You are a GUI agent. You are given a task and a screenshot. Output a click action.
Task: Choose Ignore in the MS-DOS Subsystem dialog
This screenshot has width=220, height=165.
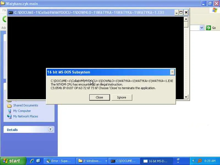pyautogui.click(x=122, y=97)
